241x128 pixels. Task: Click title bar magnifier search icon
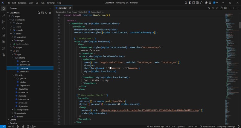coord(201,3)
